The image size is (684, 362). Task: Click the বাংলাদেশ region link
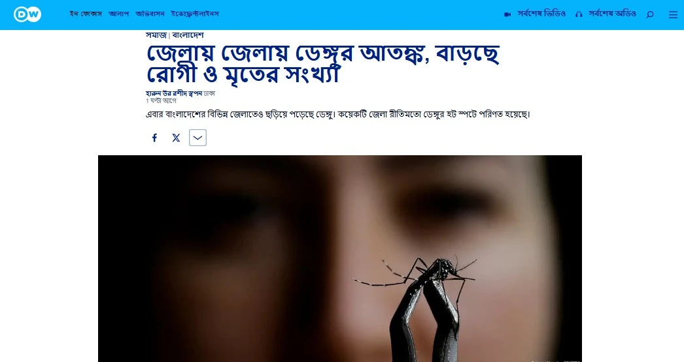(188, 35)
